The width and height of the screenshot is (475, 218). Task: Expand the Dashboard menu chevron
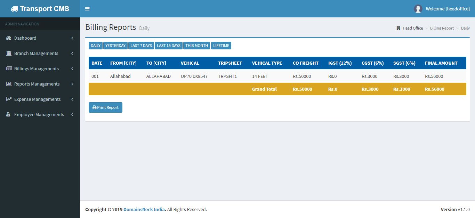click(72, 38)
